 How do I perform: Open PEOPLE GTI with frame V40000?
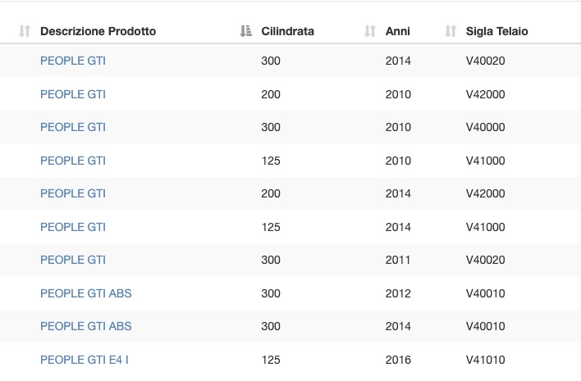click(72, 127)
